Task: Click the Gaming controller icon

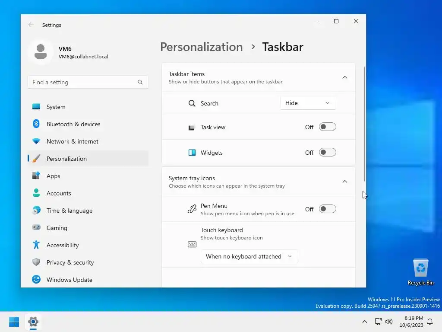Action: pos(36,227)
